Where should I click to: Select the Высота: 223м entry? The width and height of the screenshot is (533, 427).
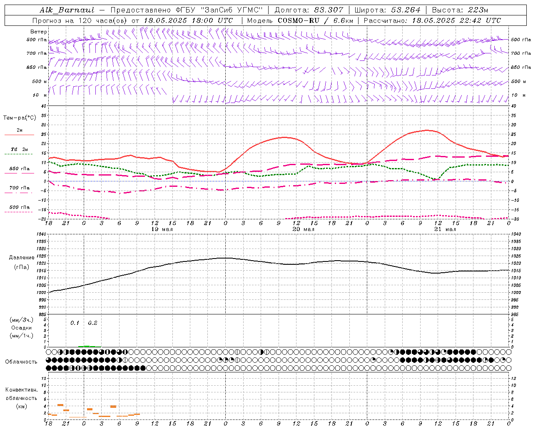tap(460, 10)
